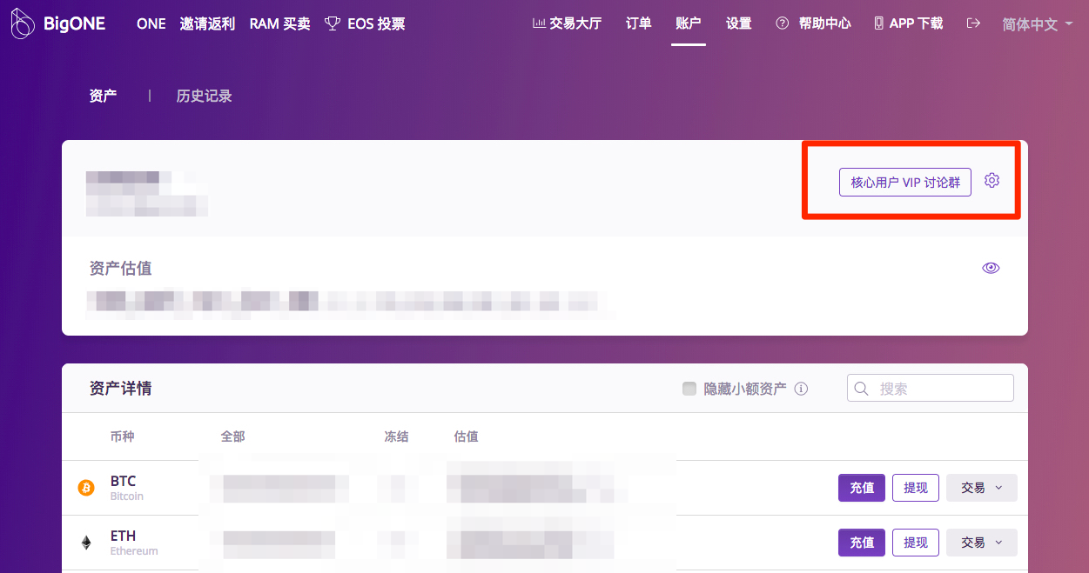The width and height of the screenshot is (1089, 573).
Task: Click the Bitcoin coin icon
Action: 86,488
